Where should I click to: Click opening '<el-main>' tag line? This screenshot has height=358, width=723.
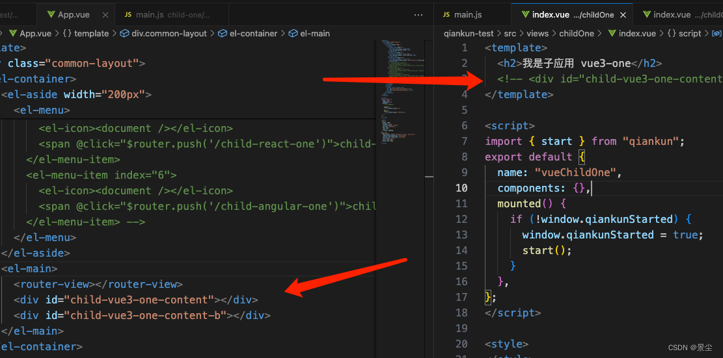pos(29,268)
